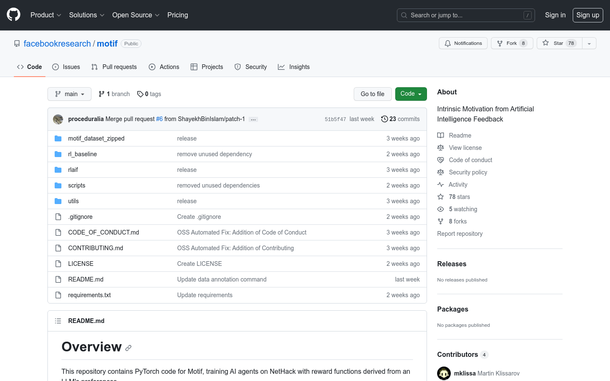Viewport: 610px width, 381px height.
Task: Open the requirements.txt file
Action: [89, 295]
